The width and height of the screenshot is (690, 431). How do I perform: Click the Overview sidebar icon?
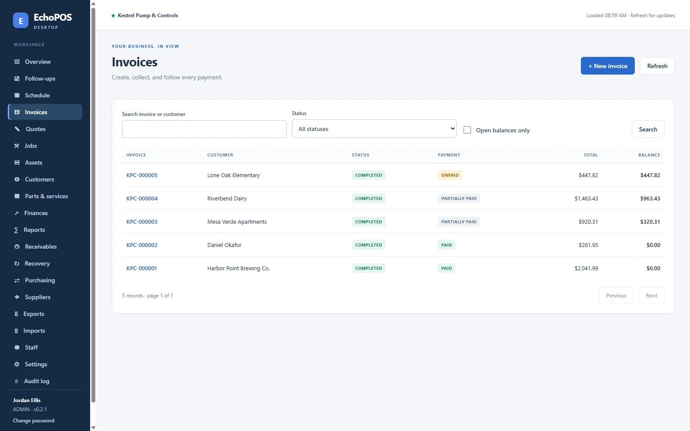(x=17, y=62)
